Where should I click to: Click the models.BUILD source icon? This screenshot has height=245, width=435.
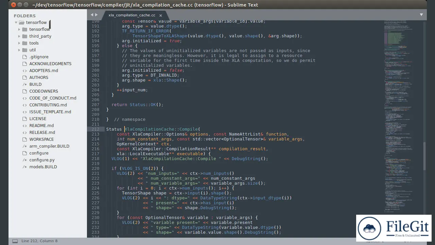coord(24,167)
